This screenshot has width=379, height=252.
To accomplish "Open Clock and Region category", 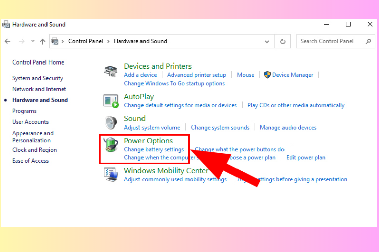I will click(34, 150).
